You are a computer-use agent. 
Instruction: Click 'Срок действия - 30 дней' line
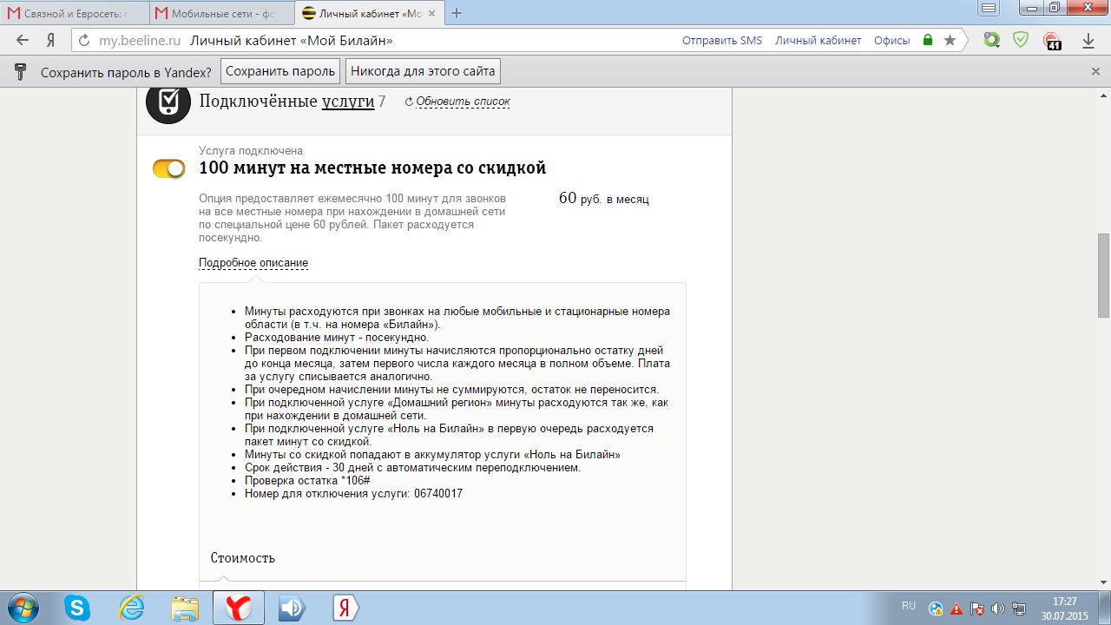[x=412, y=468]
